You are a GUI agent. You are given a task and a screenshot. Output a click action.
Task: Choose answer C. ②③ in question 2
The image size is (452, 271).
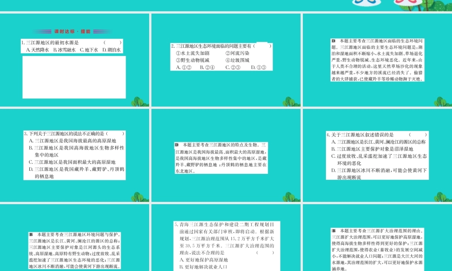(233, 67)
